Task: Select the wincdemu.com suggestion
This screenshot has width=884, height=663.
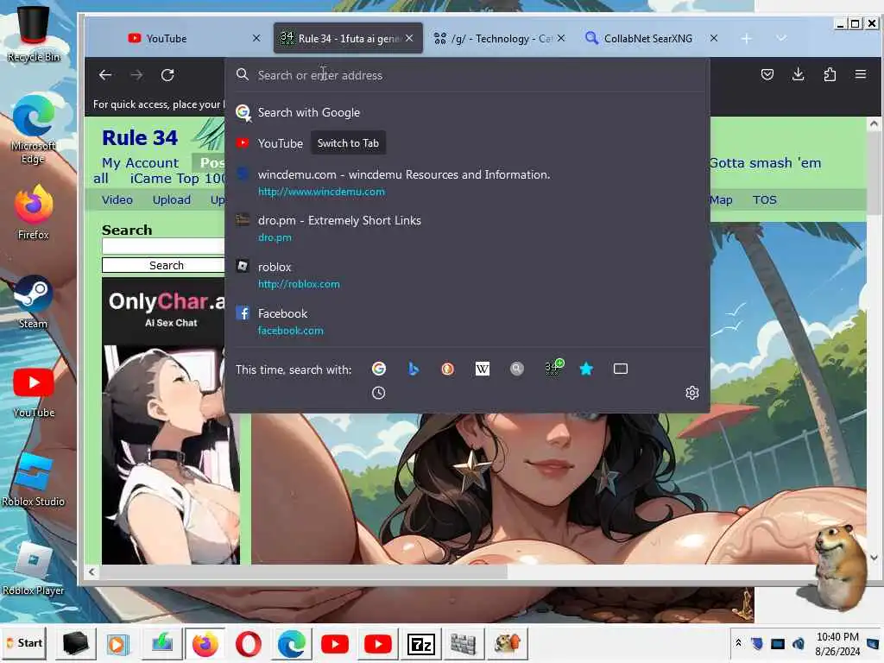Action: point(467,183)
